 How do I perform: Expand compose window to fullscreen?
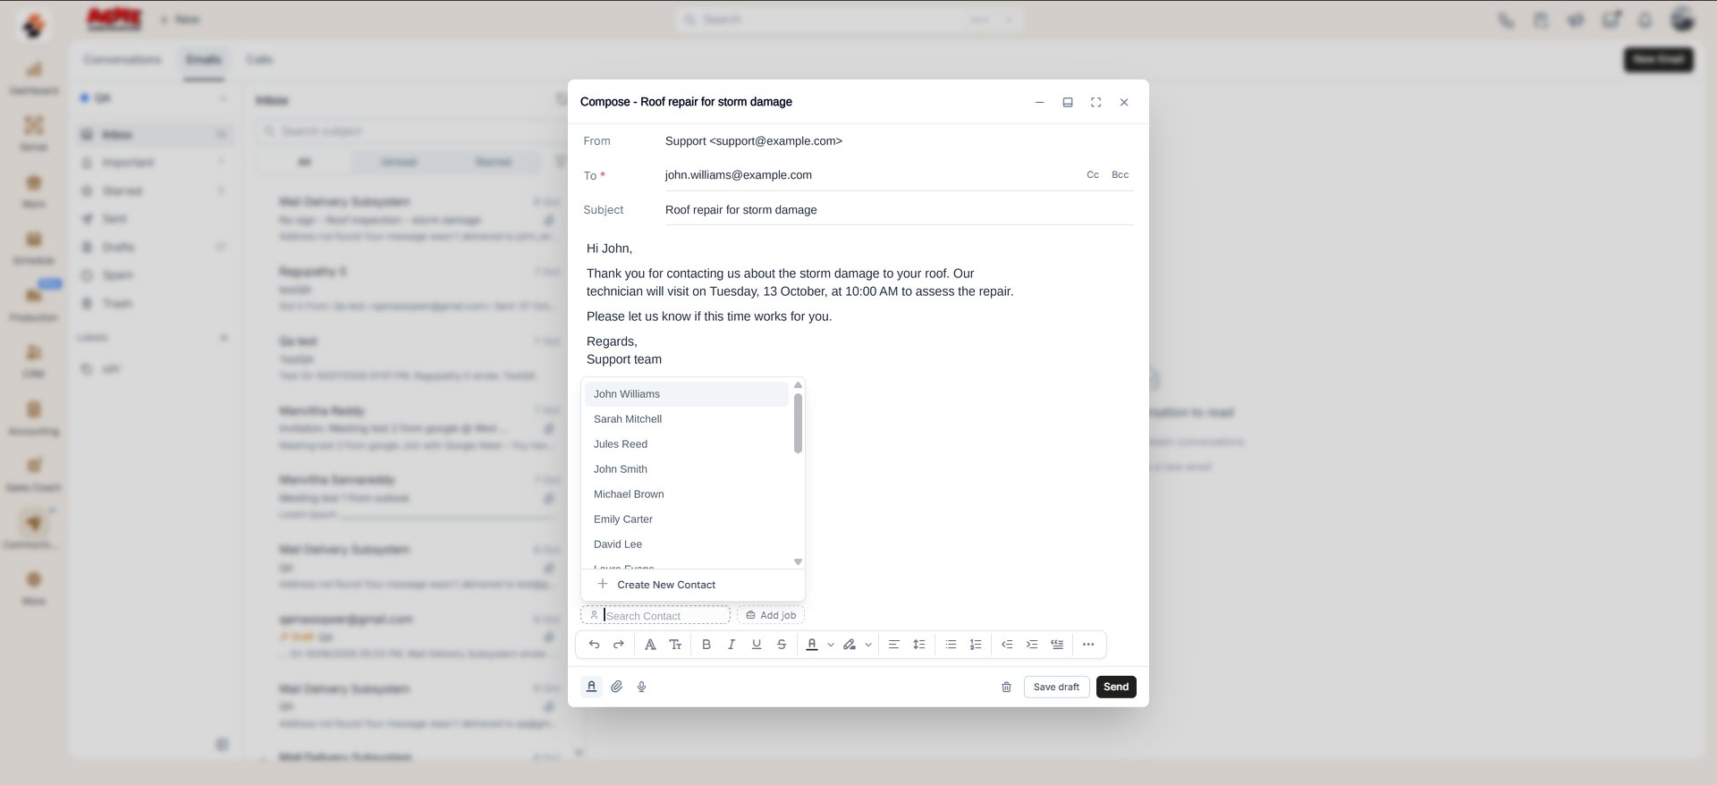point(1095,102)
